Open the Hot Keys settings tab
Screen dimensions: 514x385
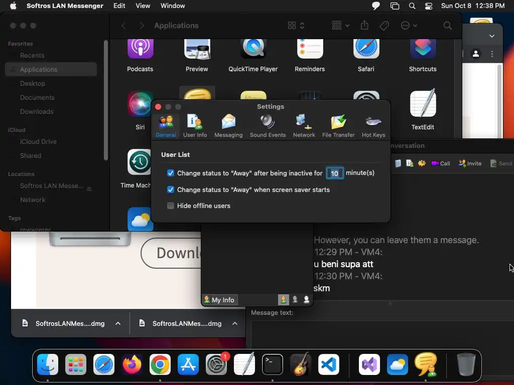pyautogui.click(x=373, y=126)
